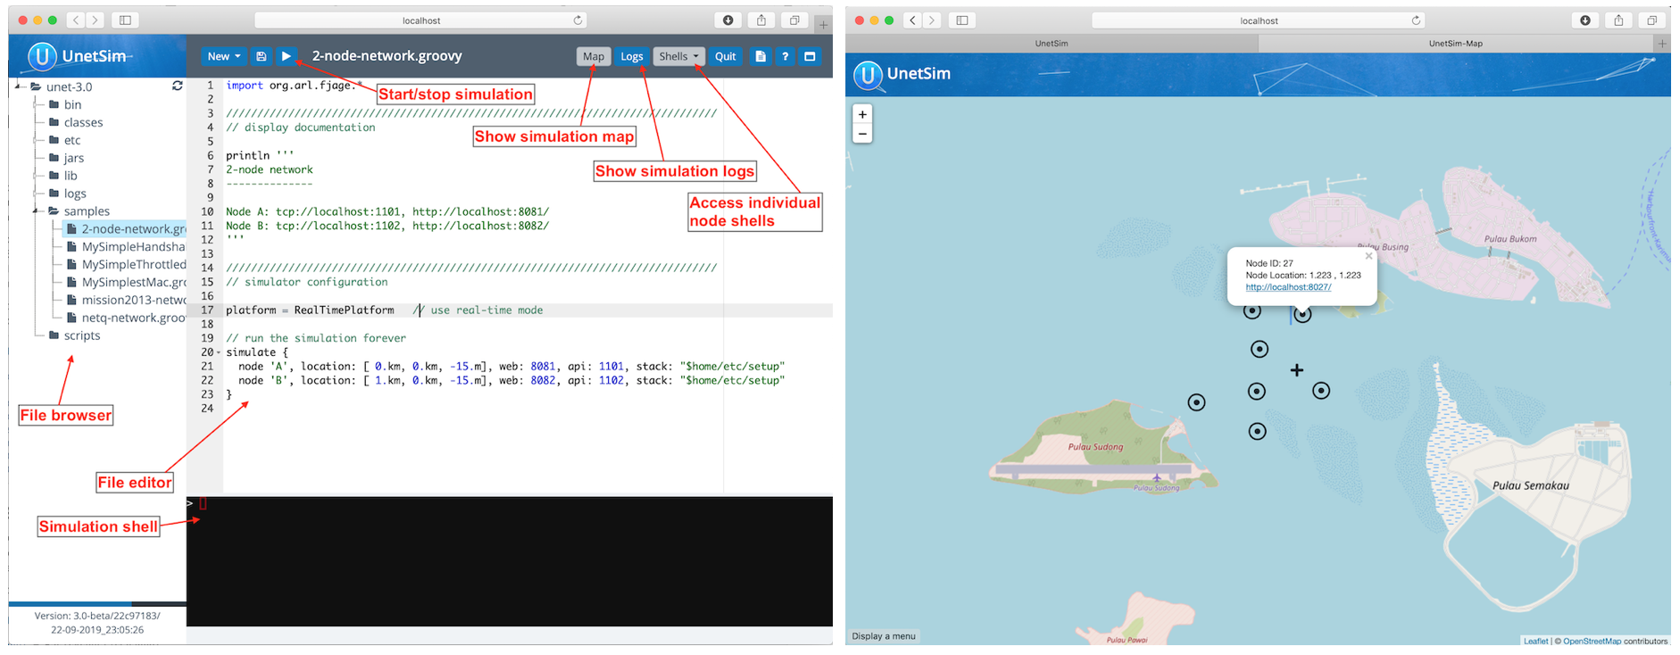1680x655 pixels.
Task: Close the Node ID 27 popup
Action: coord(1368,256)
